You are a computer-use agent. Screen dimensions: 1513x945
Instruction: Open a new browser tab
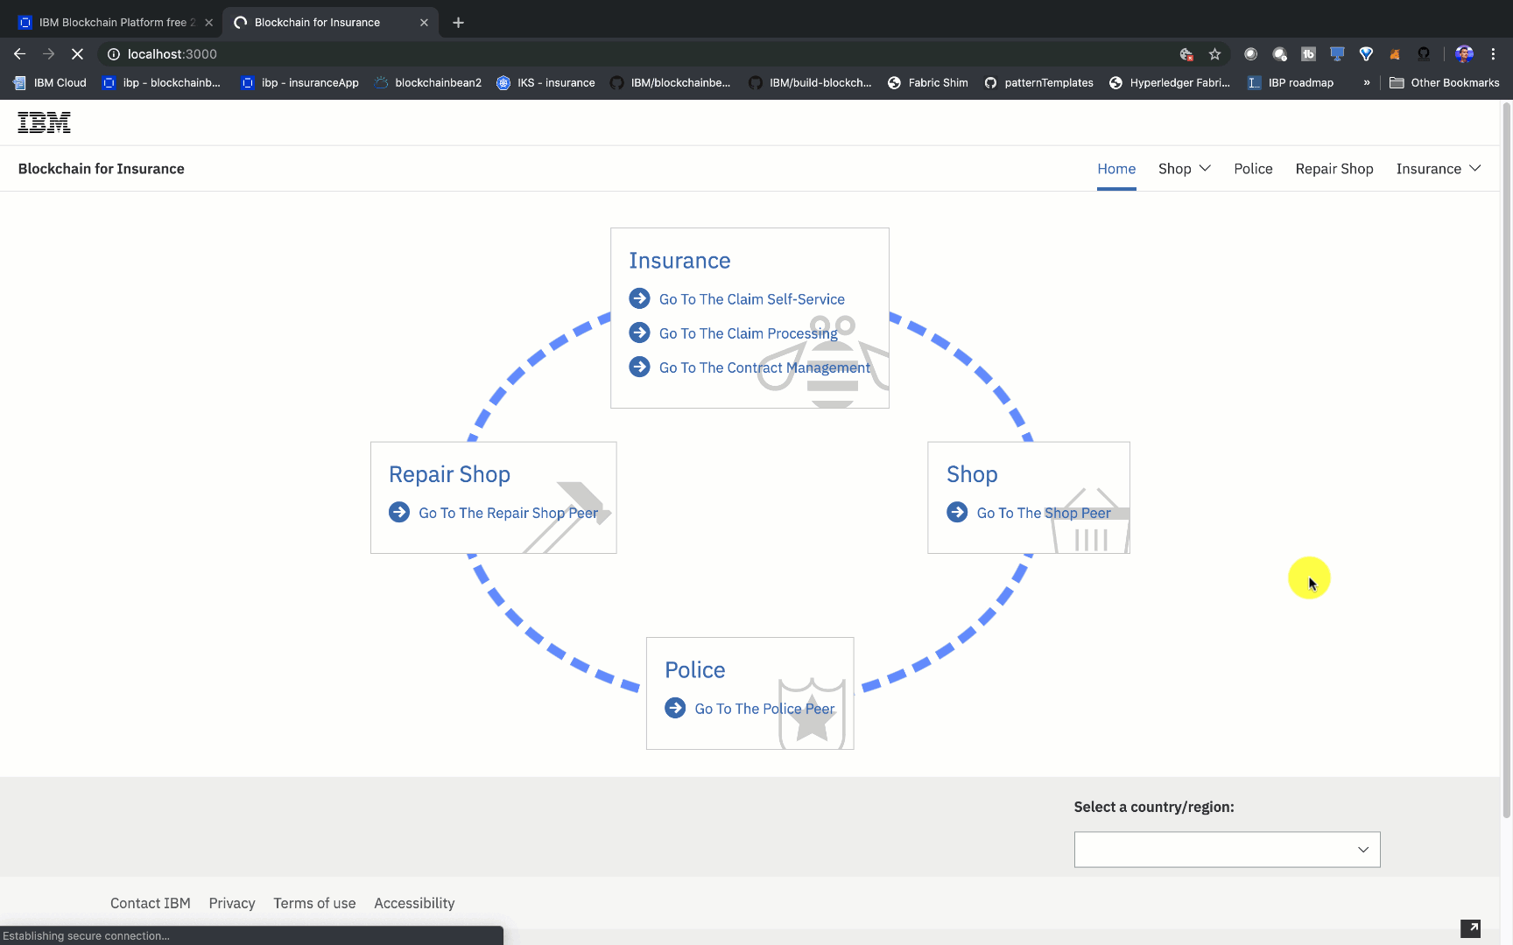[x=458, y=23]
